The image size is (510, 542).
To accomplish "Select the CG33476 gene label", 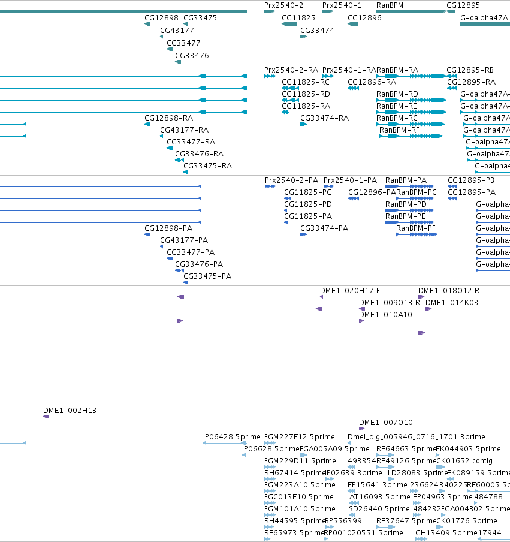I will click(x=192, y=56).
